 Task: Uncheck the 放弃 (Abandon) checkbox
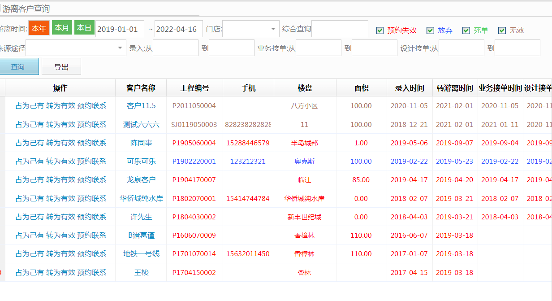pyautogui.click(x=431, y=30)
